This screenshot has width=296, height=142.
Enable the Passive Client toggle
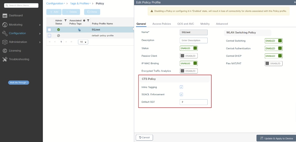click(189, 56)
